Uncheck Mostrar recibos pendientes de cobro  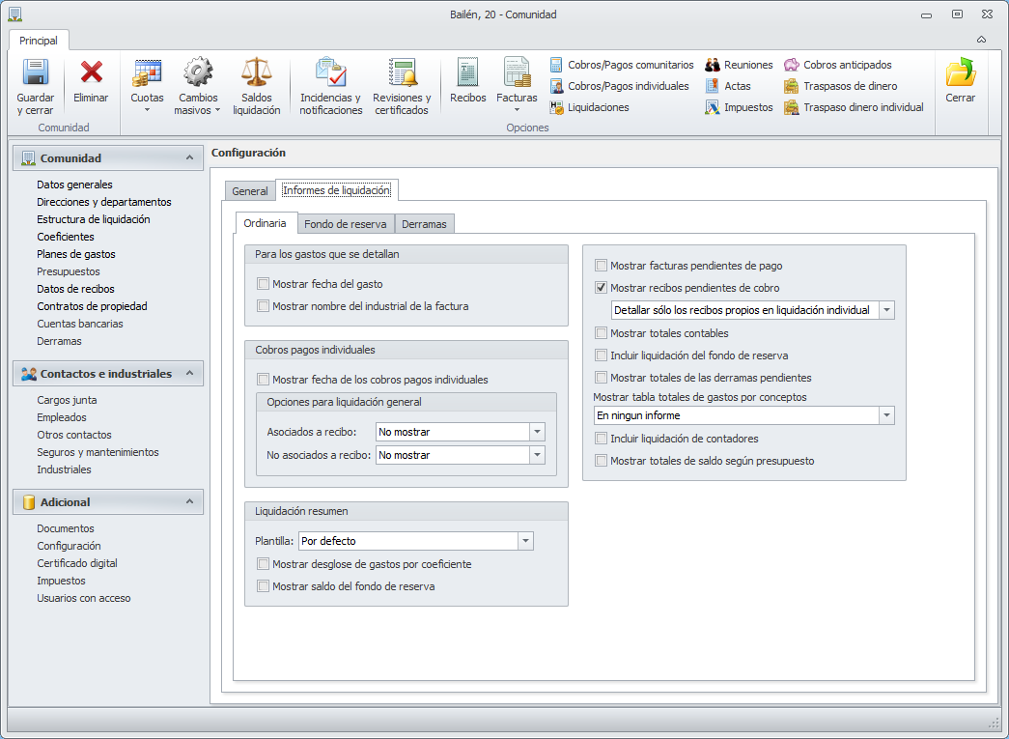[x=602, y=288]
